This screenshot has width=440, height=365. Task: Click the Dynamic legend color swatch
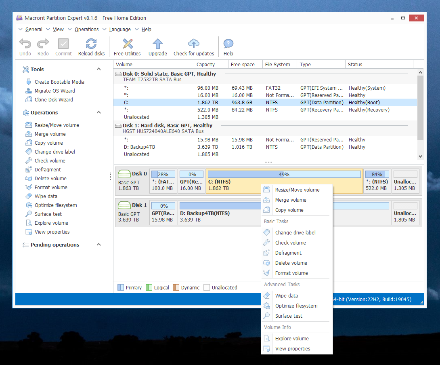(x=176, y=287)
